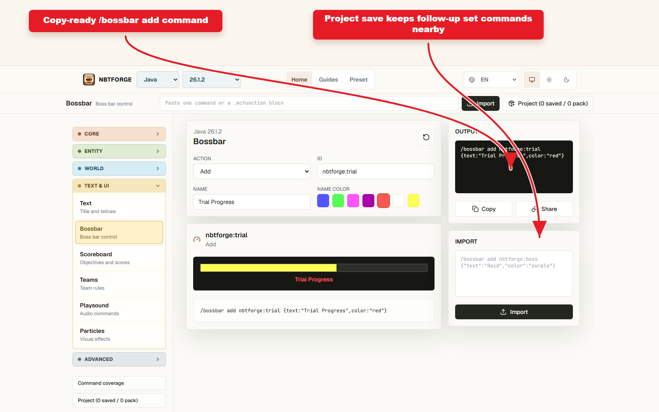
Task: Select the pink name color
Action: [353, 201]
